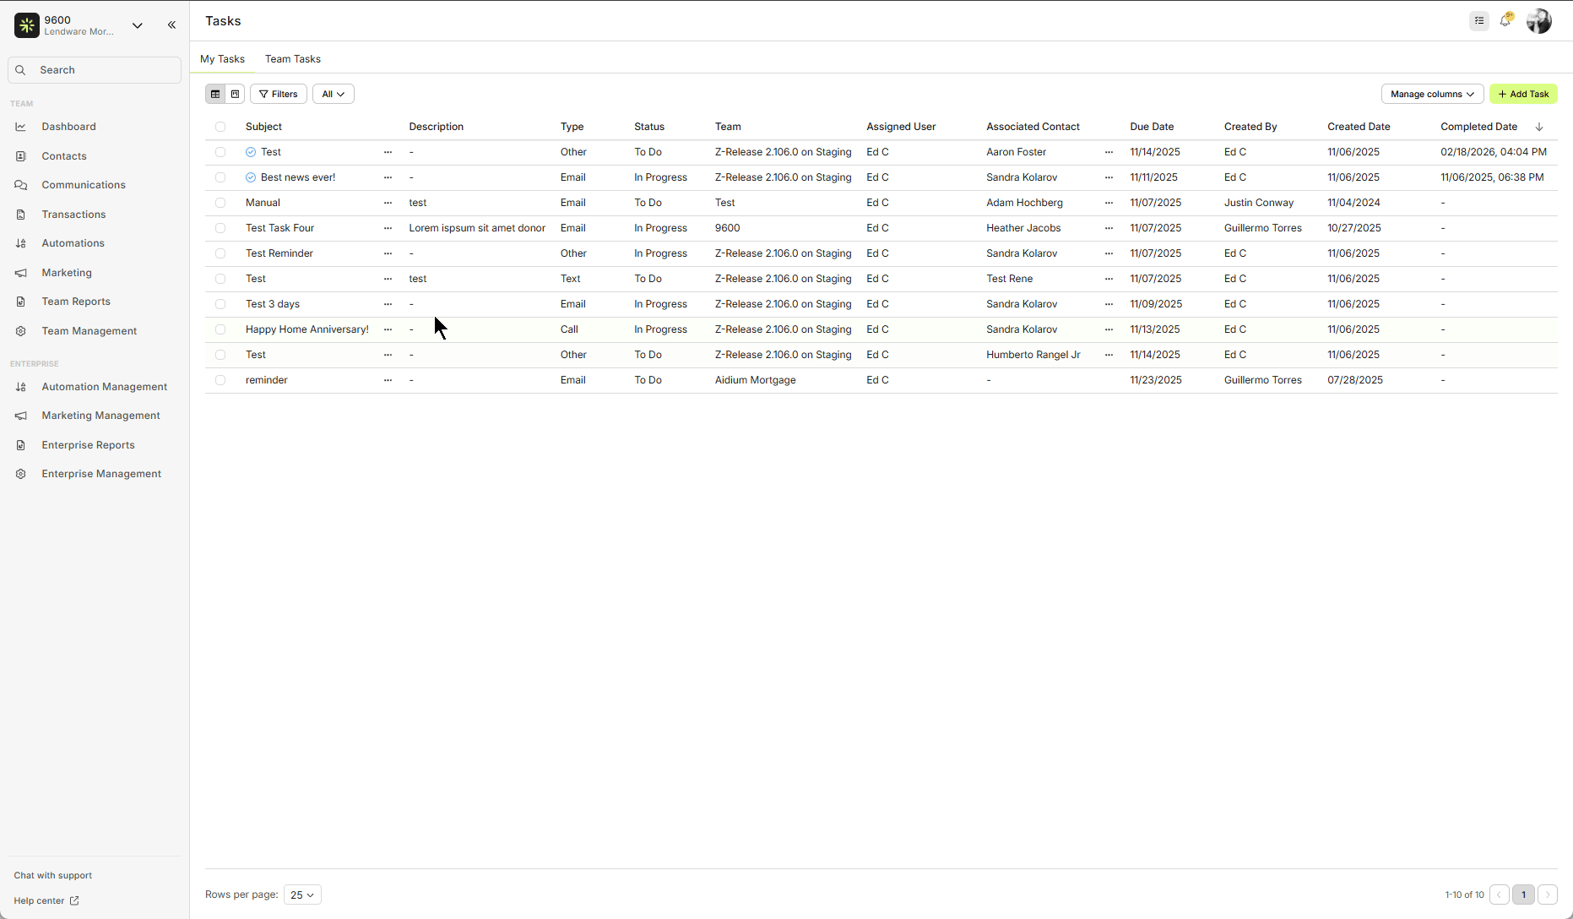Open more options for Manual task
Viewport: 1573px width, 919px height.
coord(388,203)
